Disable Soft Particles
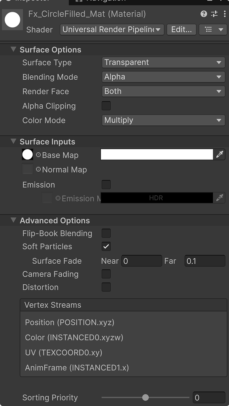The width and height of the screenshot is (229, 406). (x=106, y=247)
